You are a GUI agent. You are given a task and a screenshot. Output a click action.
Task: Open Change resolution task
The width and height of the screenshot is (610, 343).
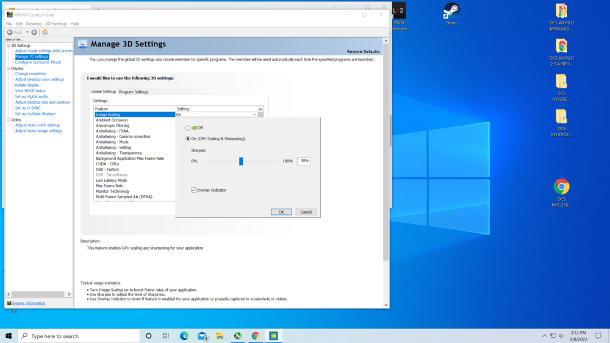(x=30, y=74)
